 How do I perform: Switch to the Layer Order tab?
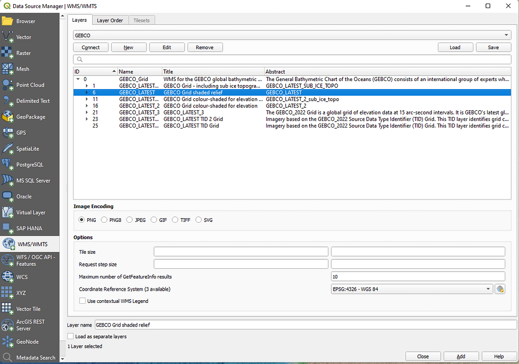110,20
